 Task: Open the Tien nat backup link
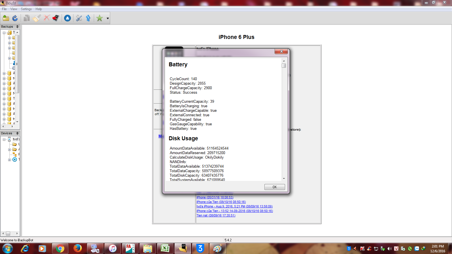tap(216, 215)
